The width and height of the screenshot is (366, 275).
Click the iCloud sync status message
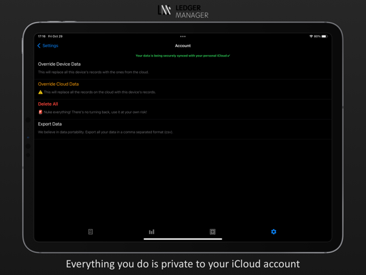pyautogui.click(x=183, y=56)
